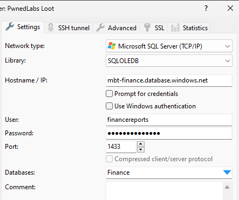Click the Comment scrollbar up arrow

click(227, 187)
